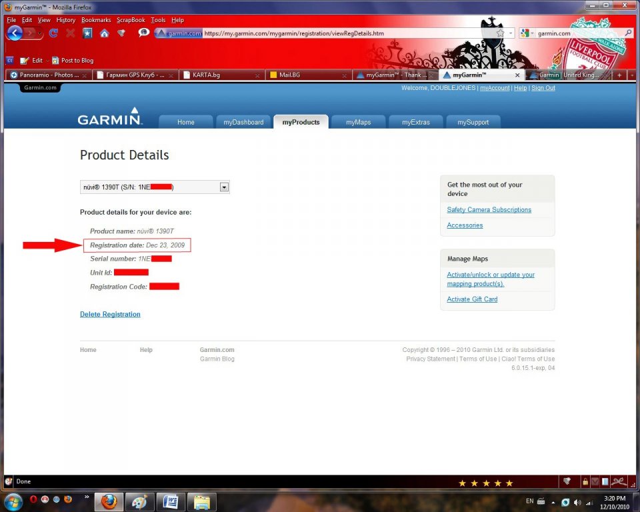Viewport: 640px width, 512px height.
Task: Click the diamond toolbar icon beside Home
Action: coord(121,33)
